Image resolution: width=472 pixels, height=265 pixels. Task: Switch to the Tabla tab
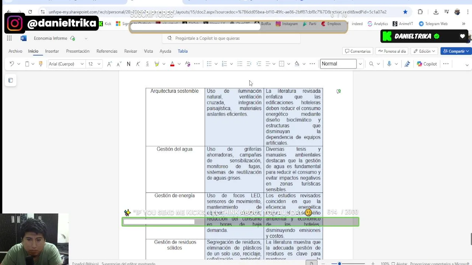[x=183, y=51]
